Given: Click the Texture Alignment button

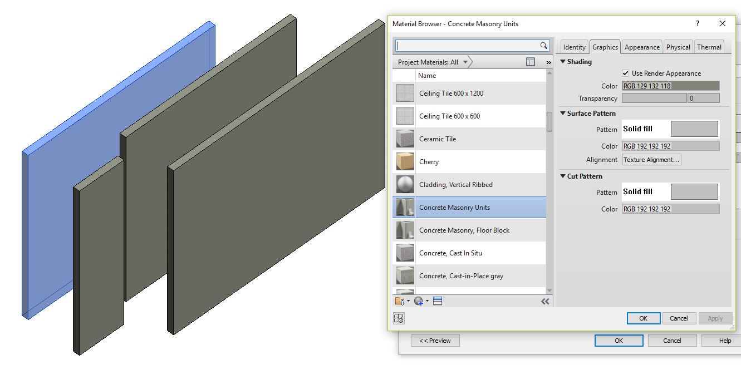Looking at the screenshot, I should pos(651,160).
